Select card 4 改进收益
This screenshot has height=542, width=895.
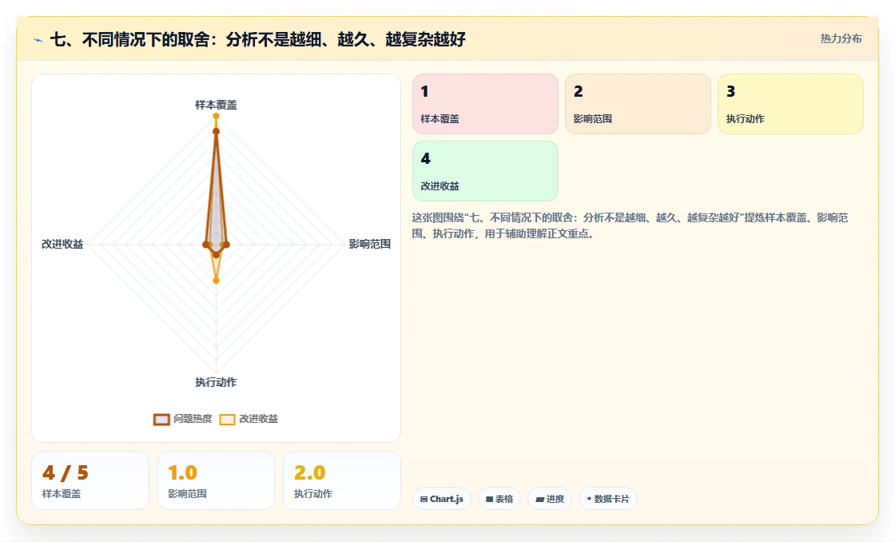(485, 171)
